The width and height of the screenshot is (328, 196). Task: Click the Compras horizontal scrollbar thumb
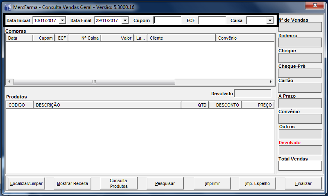(x=94, y=82)
